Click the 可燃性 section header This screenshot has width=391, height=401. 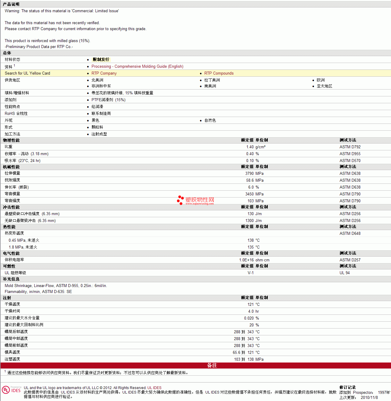pos(9,266)
